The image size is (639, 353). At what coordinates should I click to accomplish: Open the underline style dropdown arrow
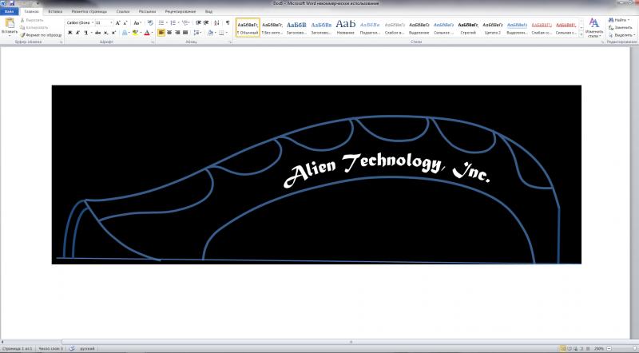point(91,33)
